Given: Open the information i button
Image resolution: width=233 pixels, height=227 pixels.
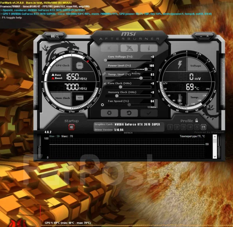Looking at the screenshot, I should [x=149, y=48].
